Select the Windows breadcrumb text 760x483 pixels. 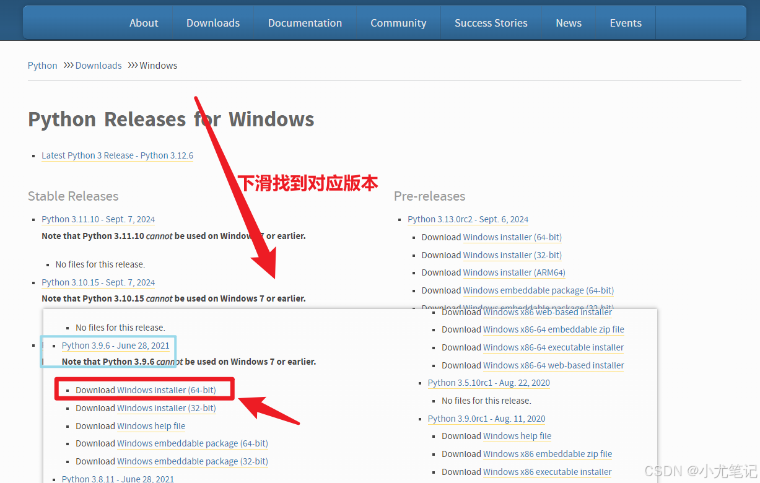[x=159, y=66]
